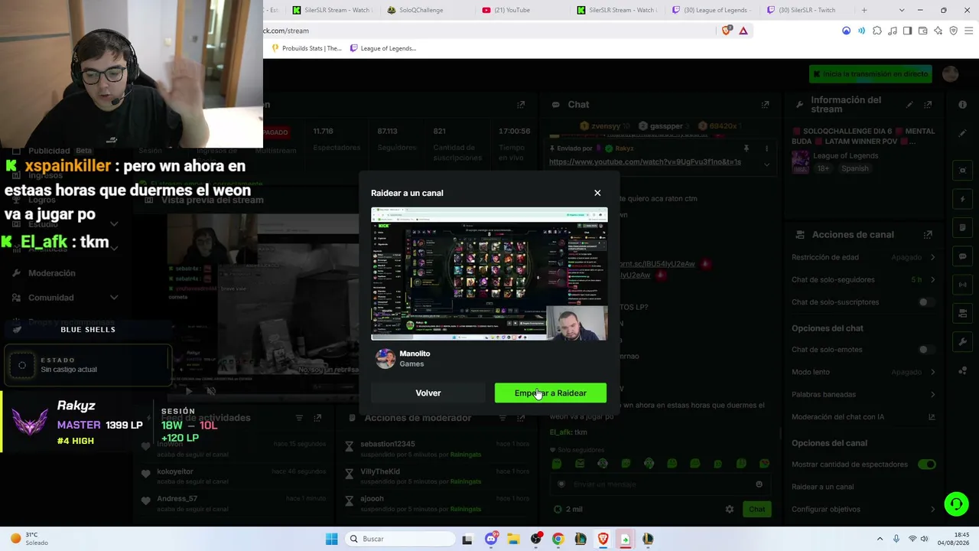Disable Mostrar cantidad de espectadores toggle
The height and width of the screenshot is (551, 979).
click(926, 465)
